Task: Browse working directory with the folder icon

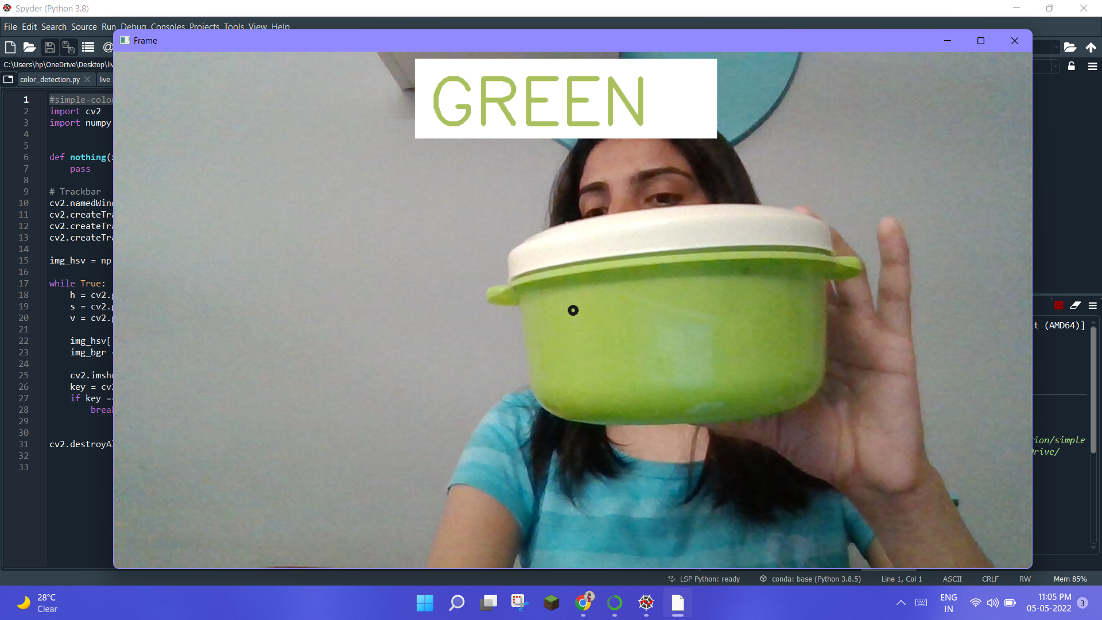Action: [x=1070, y=47]
